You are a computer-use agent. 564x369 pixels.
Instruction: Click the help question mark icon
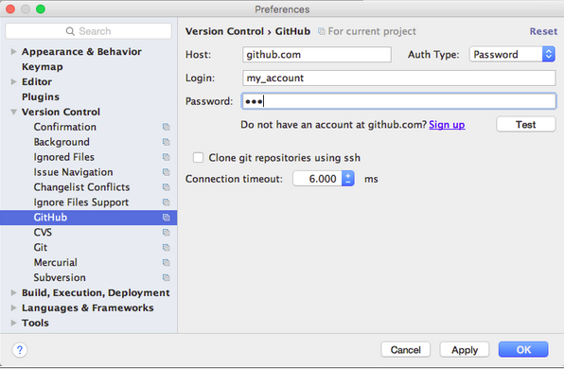20,349
